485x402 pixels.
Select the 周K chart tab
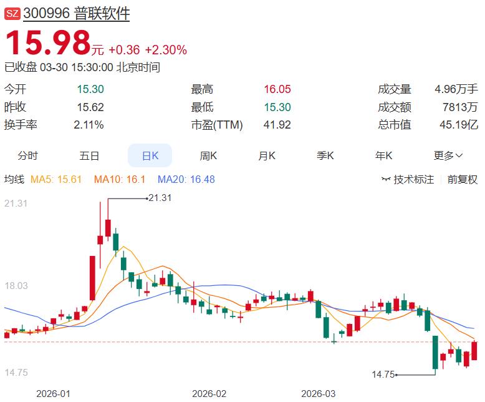tap(208, 155)
